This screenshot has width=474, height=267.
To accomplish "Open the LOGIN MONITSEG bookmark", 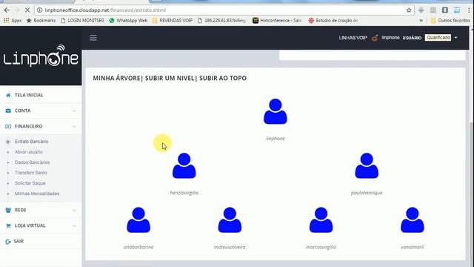I will pos(82,20).
